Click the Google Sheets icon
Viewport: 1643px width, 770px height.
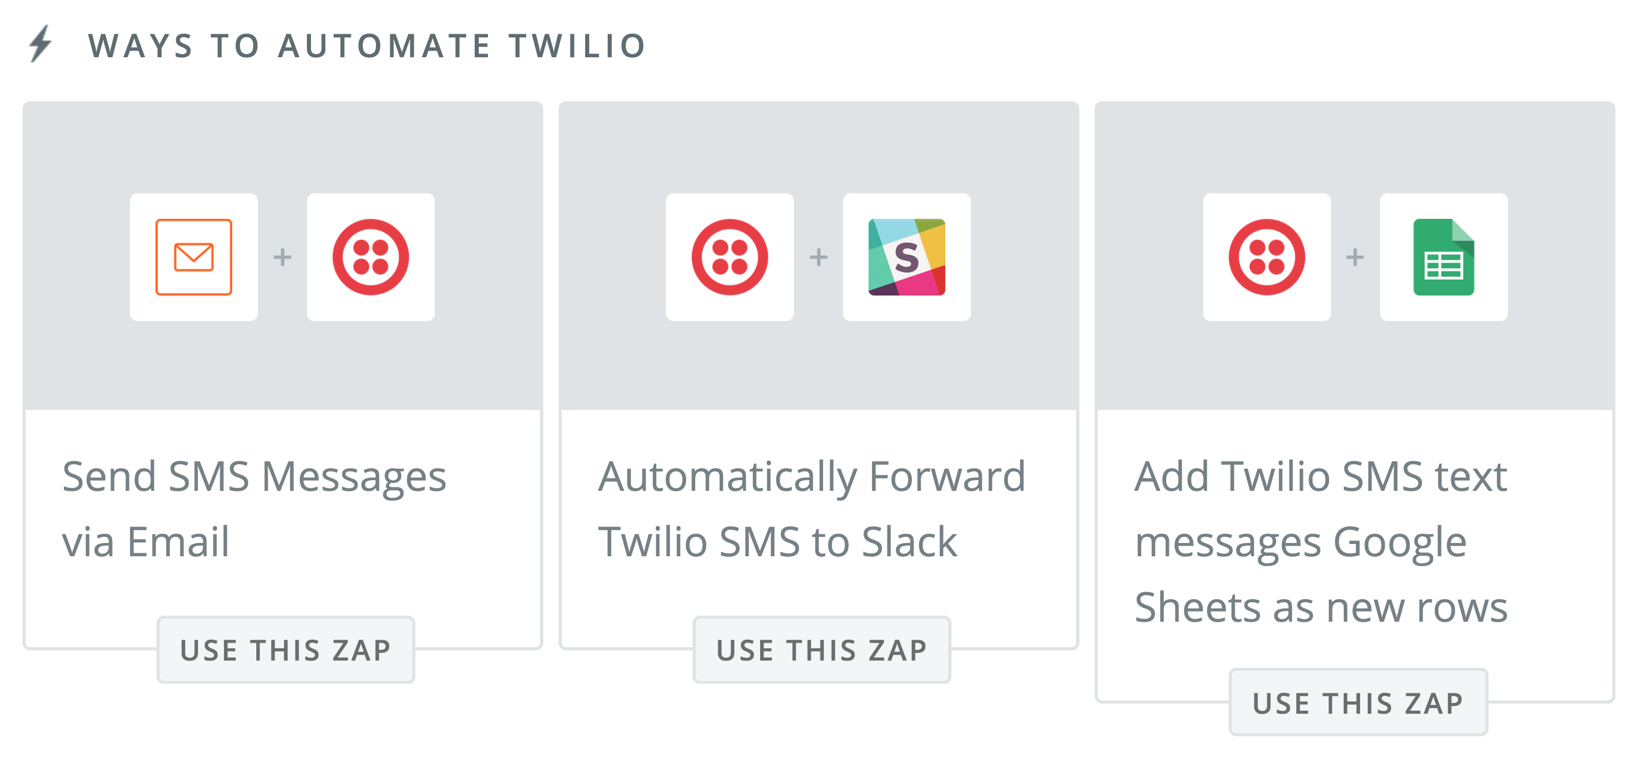pos(1444,257)
